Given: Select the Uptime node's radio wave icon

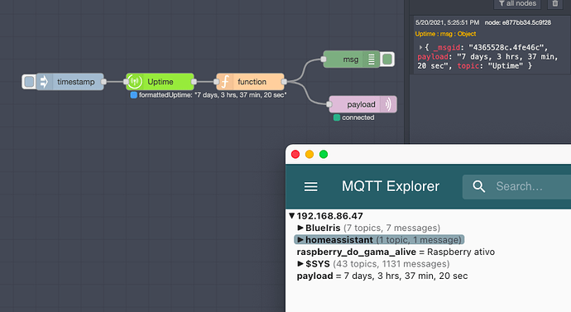Looking at the screenshot, I should (x=134, y=82).
